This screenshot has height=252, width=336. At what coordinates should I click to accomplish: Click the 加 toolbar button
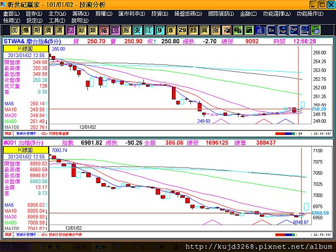coord(15,30)
